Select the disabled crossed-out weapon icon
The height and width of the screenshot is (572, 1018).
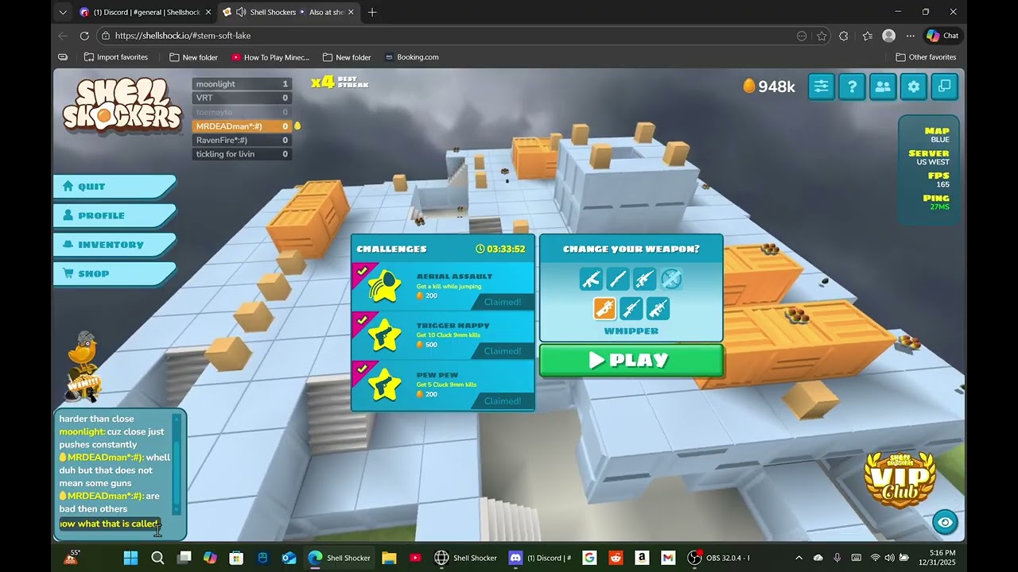click(x=672, y=279)
